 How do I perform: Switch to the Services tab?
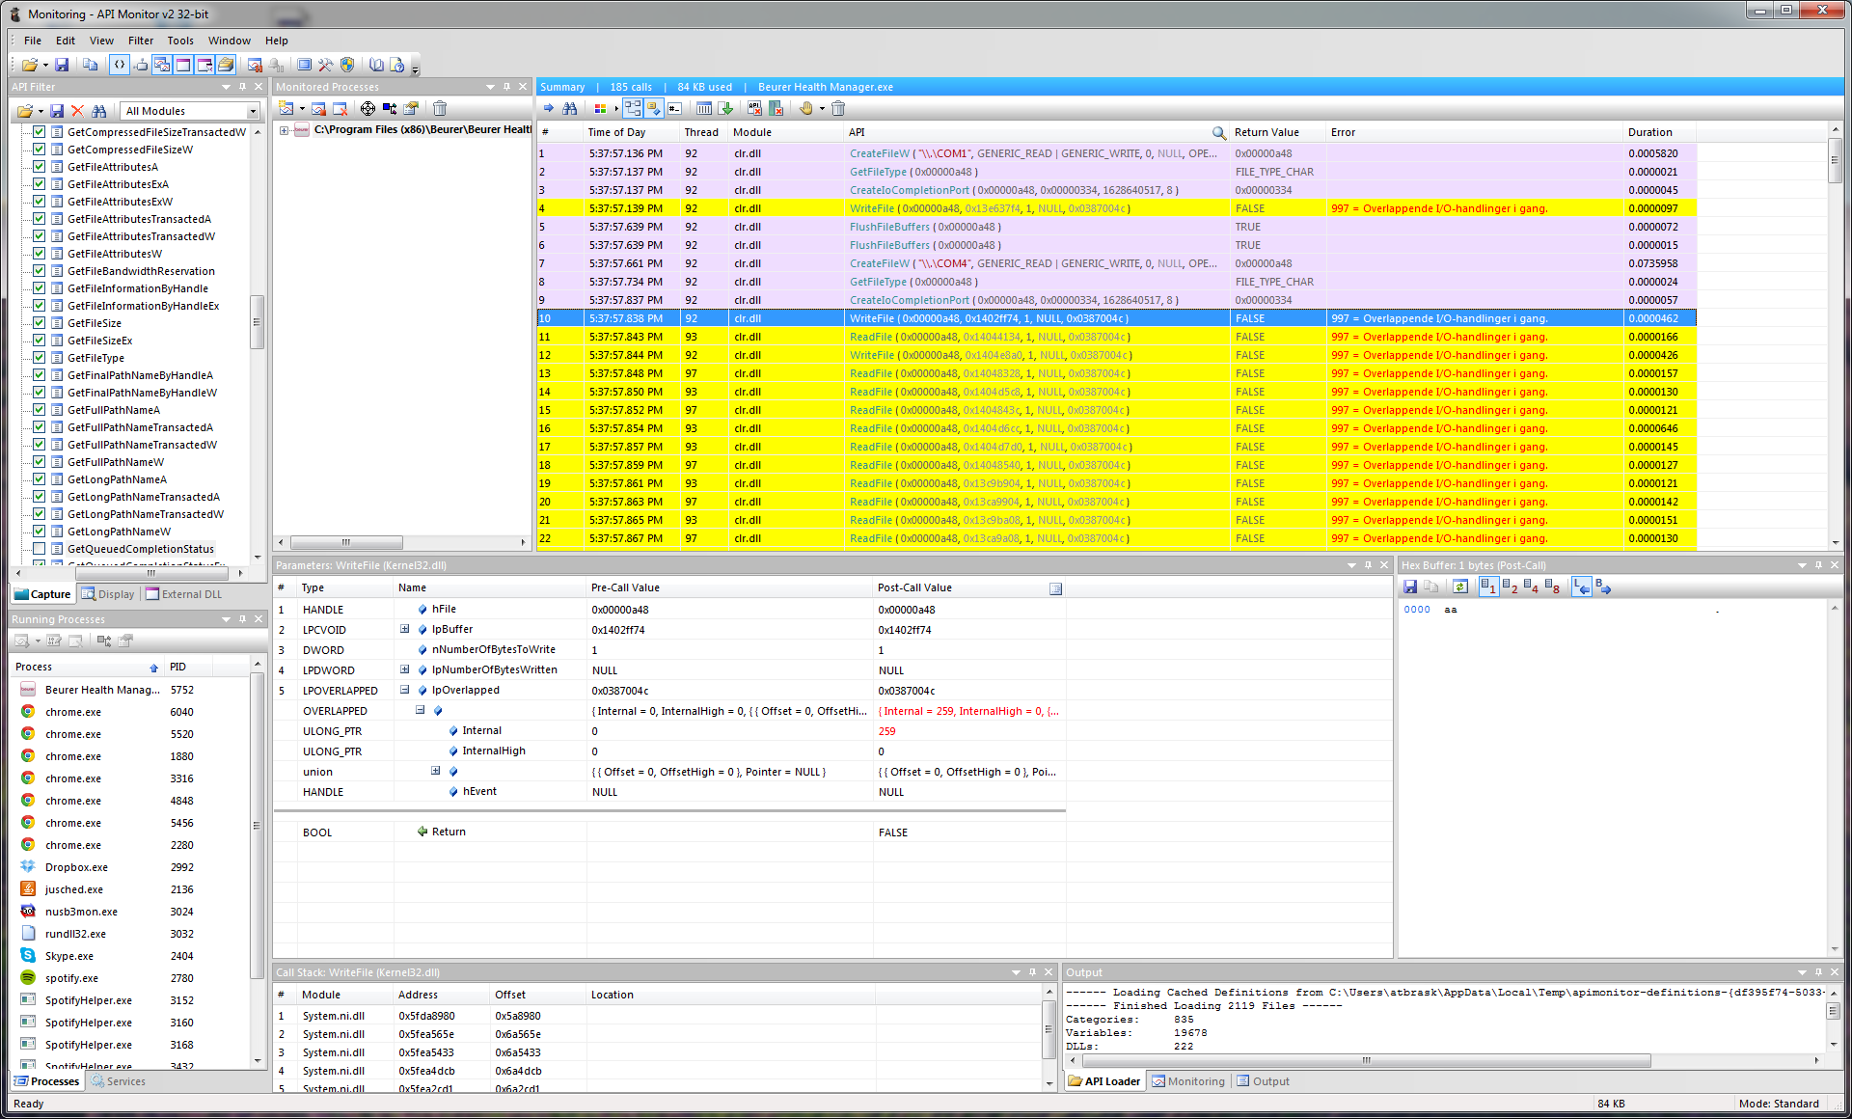[x=118, y=1081]
